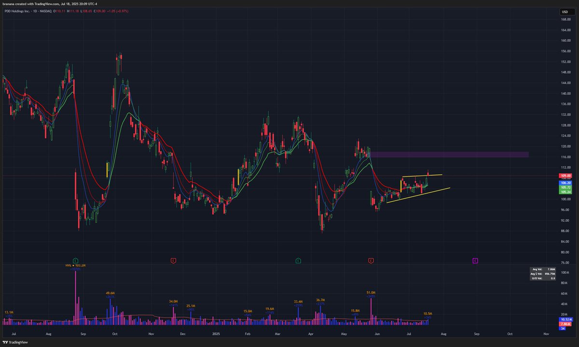This screenshot has height=347, width=579.
Task: Click the 13.1M volume label
Action: [9, 312]
